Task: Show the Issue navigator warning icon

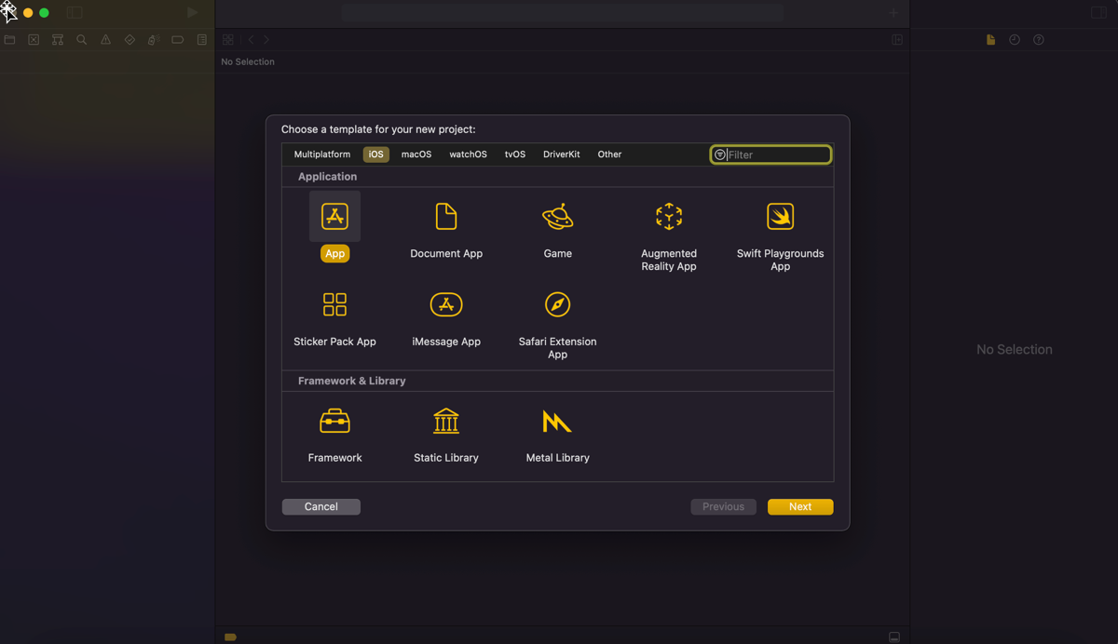Action: click(x=105, y=40)
